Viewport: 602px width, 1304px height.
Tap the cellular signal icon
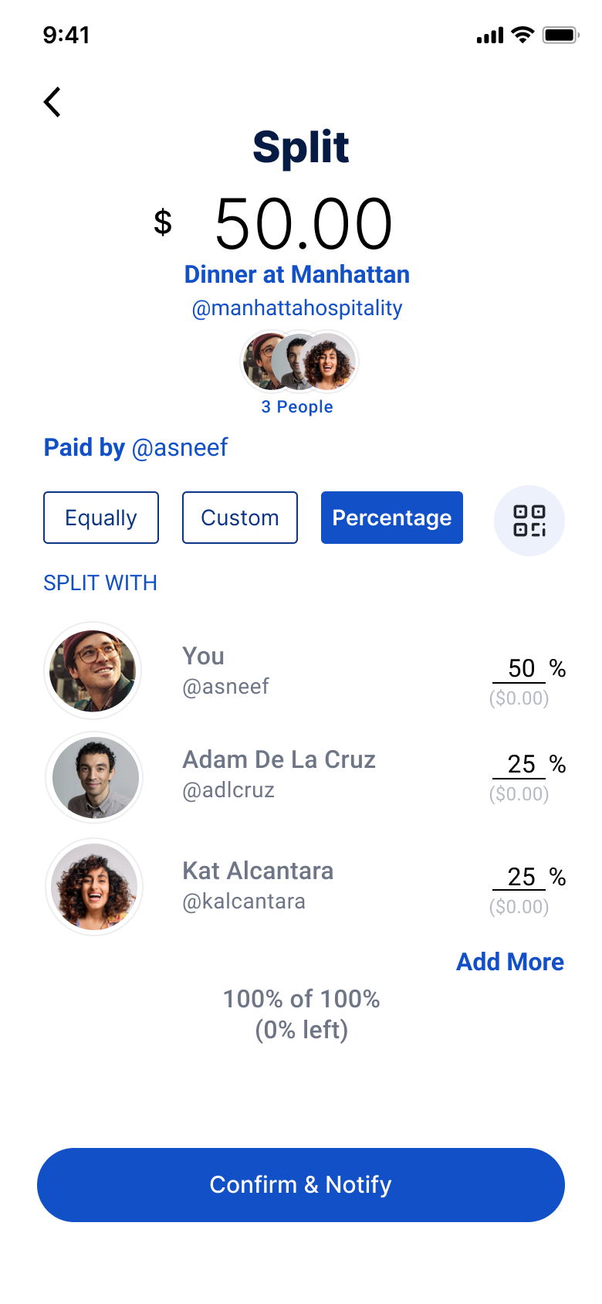pos(490,36)
